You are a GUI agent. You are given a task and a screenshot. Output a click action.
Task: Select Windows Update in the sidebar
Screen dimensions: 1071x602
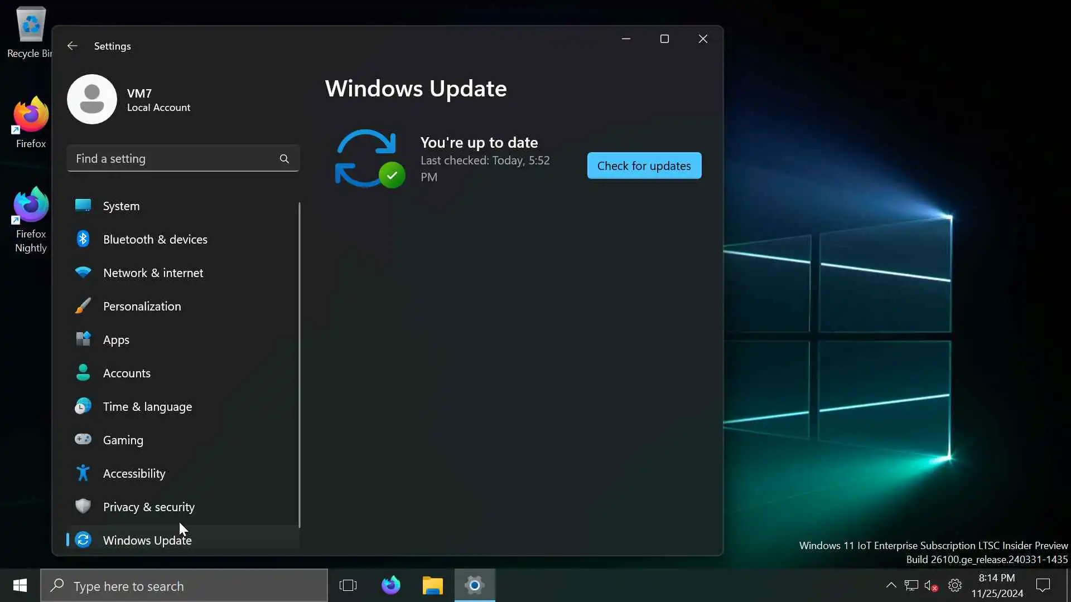tap(147, 540)
